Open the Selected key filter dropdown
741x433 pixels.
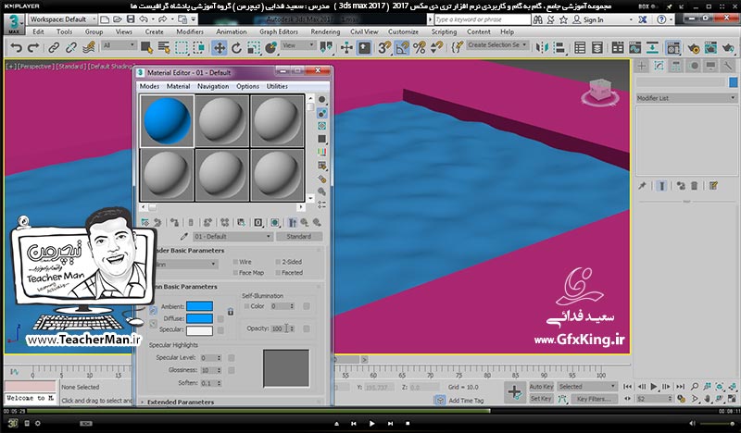click(587, 386)
